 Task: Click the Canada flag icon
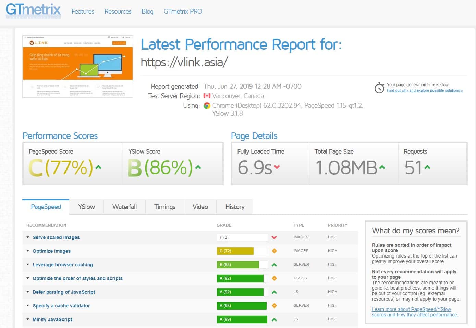207,96
